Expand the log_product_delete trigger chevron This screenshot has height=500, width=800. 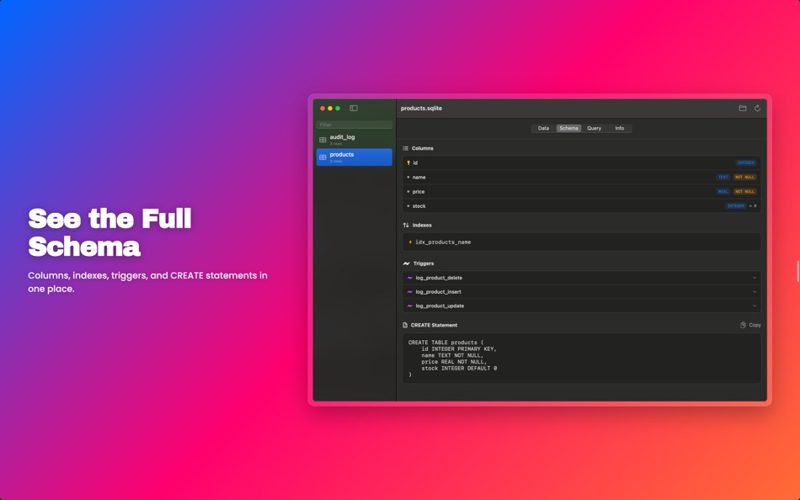click(755, 278)
